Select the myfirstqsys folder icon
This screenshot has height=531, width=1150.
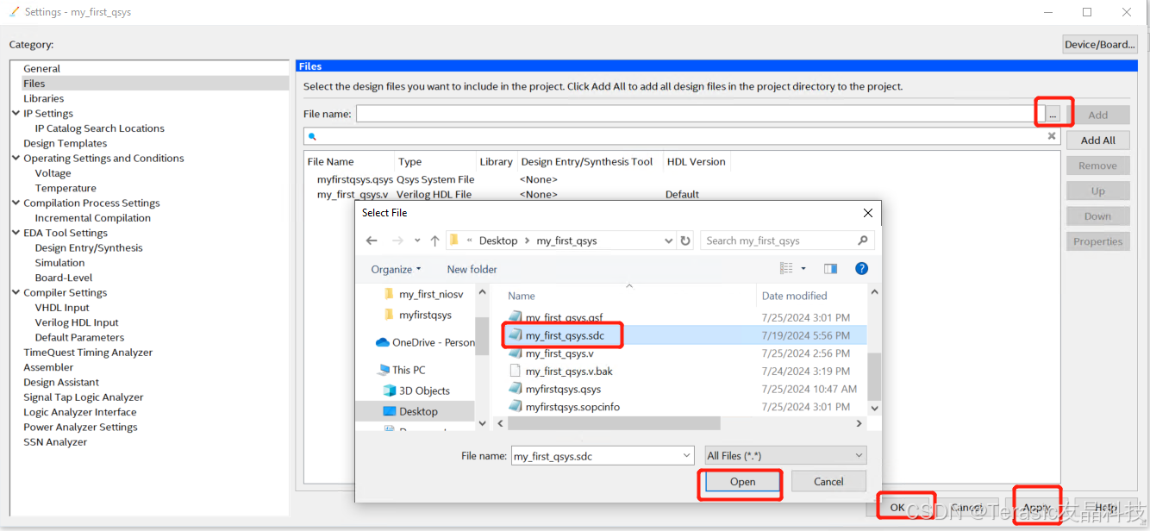(389, 315)
